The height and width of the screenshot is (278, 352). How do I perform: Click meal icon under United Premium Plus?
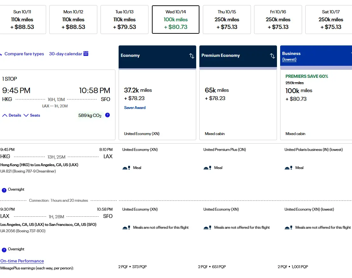click(207, 168)
